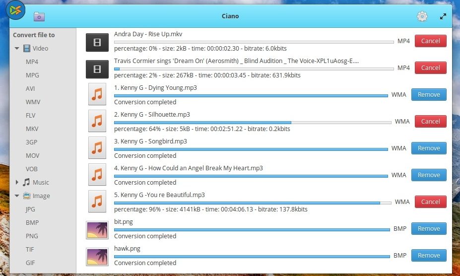Click the Image category picture icon
460x276 pixels.
(27, 196)
